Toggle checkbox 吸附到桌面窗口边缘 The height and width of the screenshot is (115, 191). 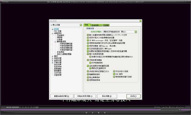point(114,77)
